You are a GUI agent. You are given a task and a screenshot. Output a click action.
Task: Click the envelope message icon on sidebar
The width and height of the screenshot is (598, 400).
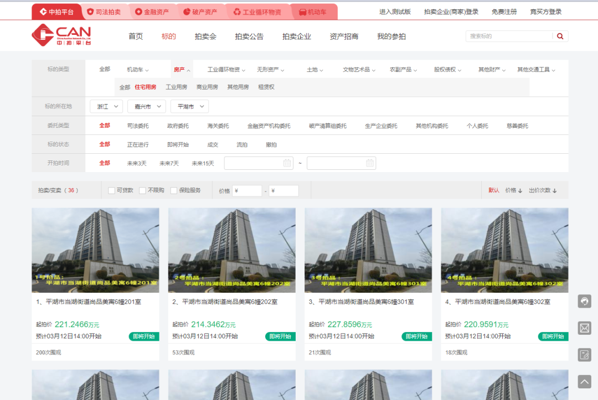pyautogui.click(x=584, y=328)
